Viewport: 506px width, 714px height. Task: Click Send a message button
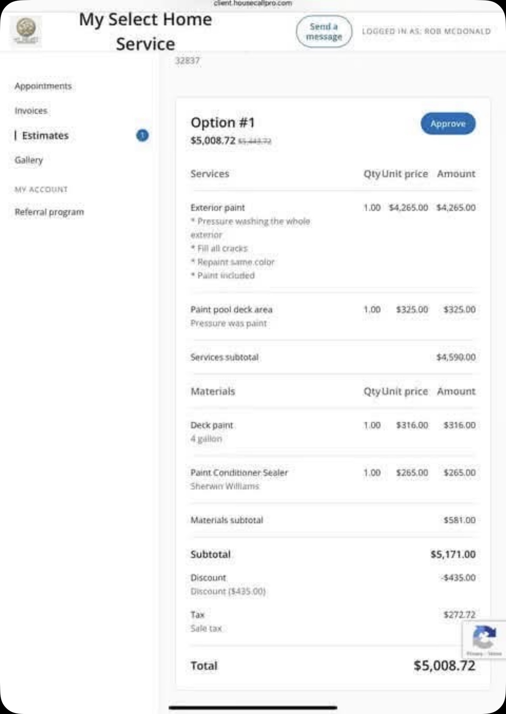(324, 31)
